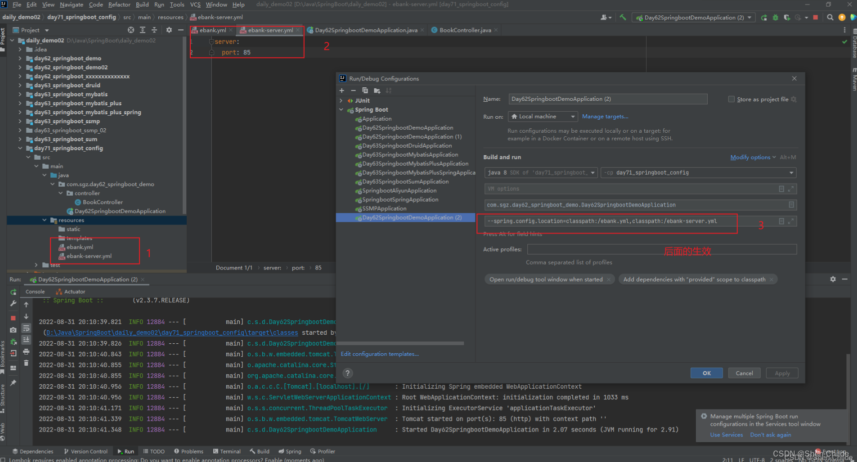This screenshot has width=857, height=462.
Task: Switch to ebank.yml editor tab
Action: click(x=212, y=30)
